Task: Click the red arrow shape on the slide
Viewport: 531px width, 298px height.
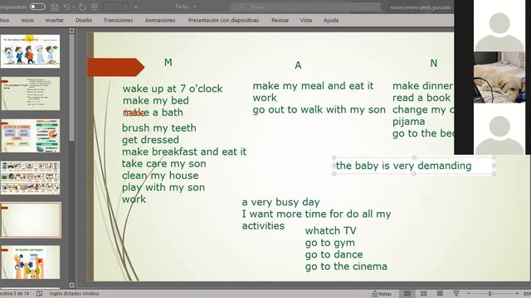Action: pos(116,67)
